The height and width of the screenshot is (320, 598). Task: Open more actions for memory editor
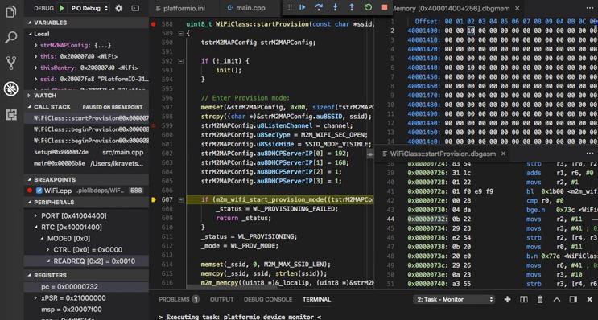click(589, 8)
